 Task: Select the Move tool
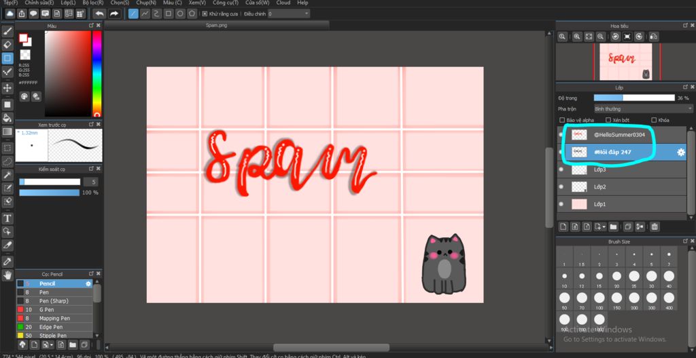tap(7, 88)
